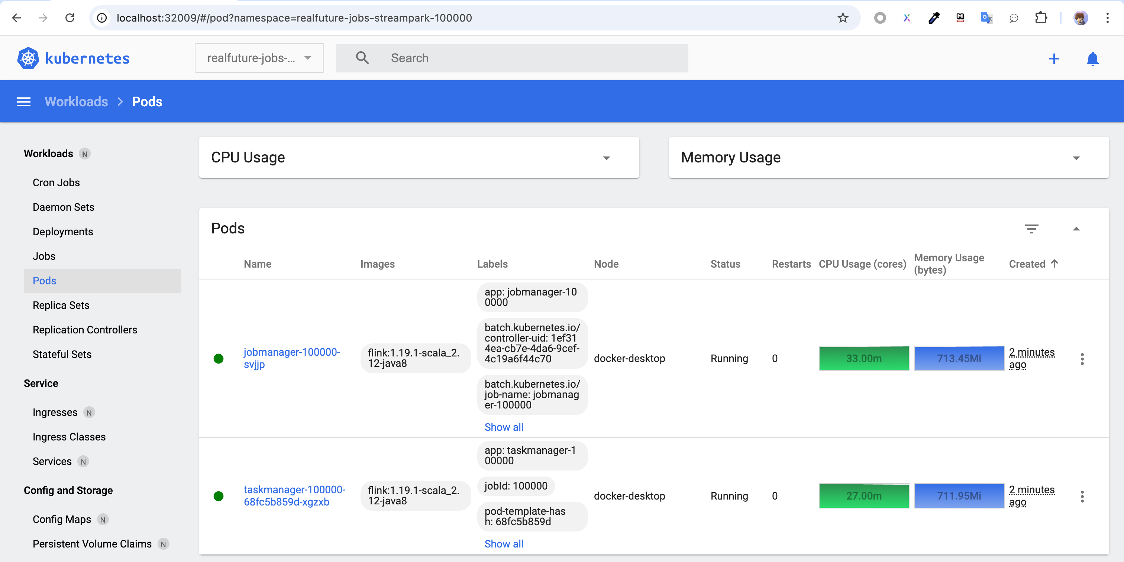Select Replica Sets in sidebar
The width and height of the screenshot is (1124, 562).
pos(61,306)
